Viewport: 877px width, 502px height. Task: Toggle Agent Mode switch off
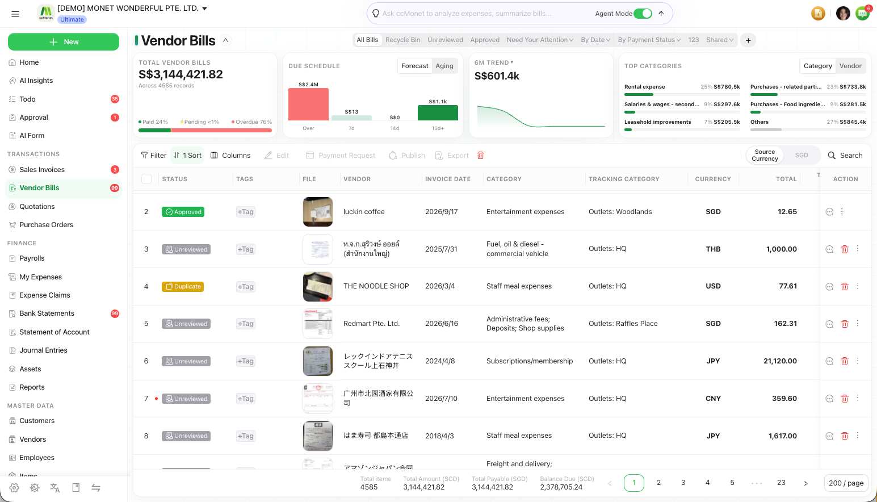(643, 14)
